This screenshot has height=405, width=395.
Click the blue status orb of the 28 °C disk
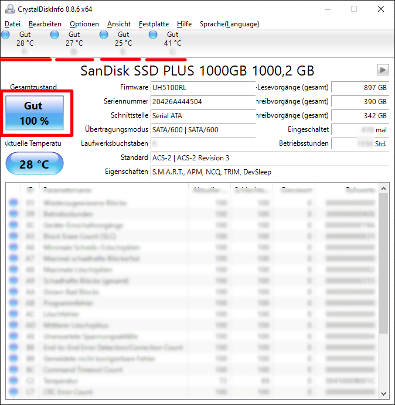[5, 35]
